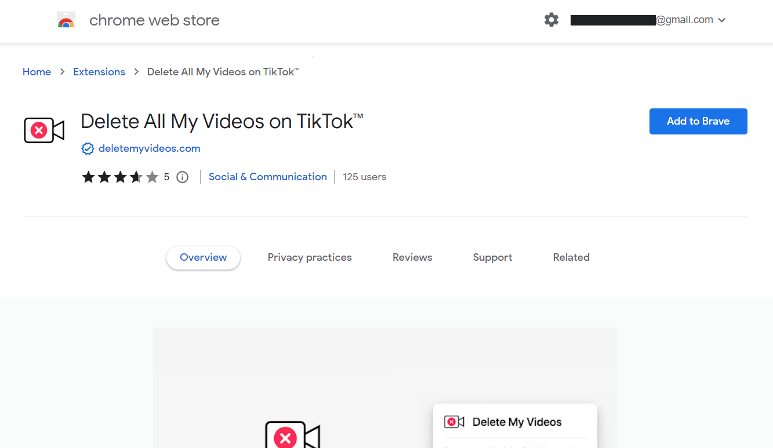Image resolution: width=773 pixels, height=448 pixels.
Task: Open settings via the gear icon
Action: coord(551,20)
